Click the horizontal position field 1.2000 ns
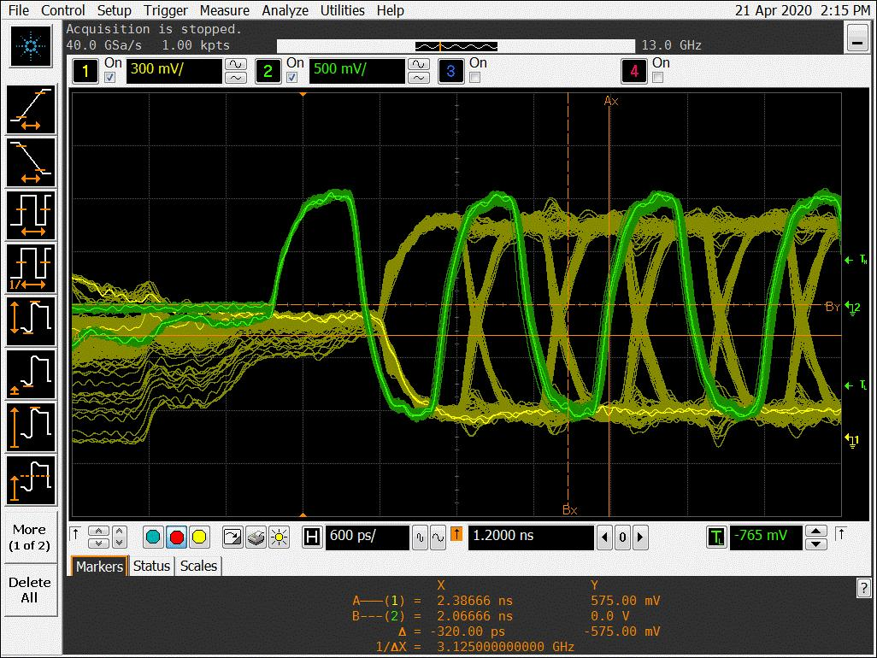 click(x=531, y=538)
